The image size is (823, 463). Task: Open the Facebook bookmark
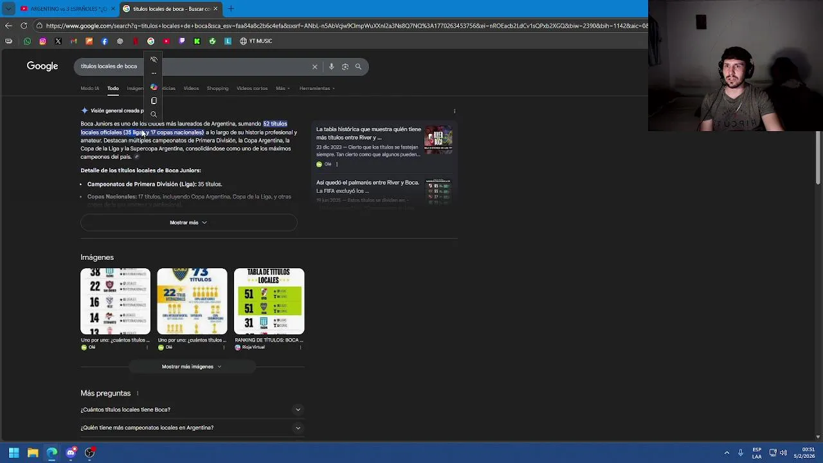coord(104,41)
